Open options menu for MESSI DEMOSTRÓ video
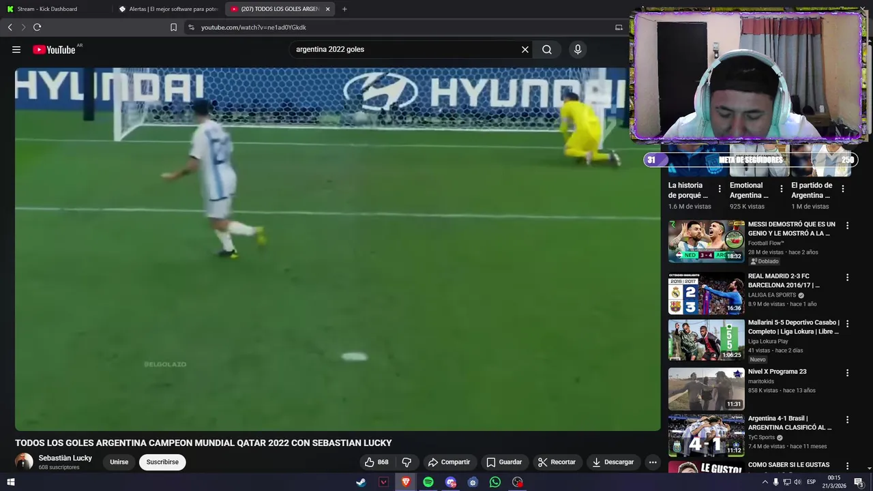873x491 pixels. (x=848, y=225)
